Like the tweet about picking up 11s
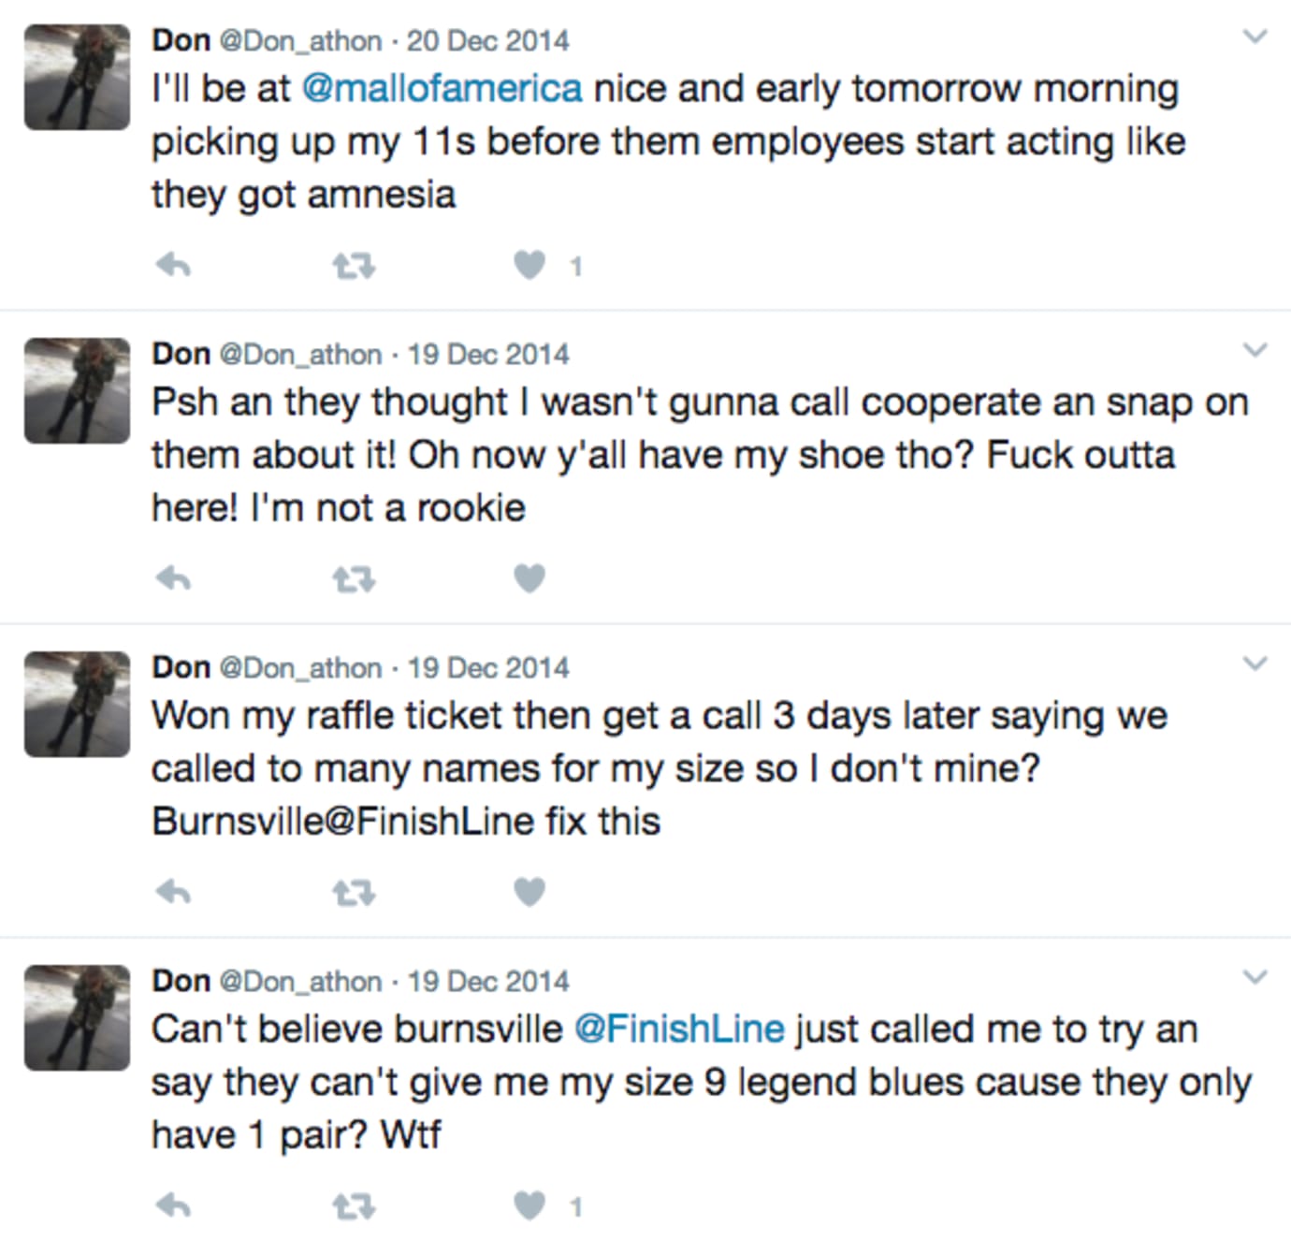This screenshot has width=1291, height=1241. tap(529, 267)
